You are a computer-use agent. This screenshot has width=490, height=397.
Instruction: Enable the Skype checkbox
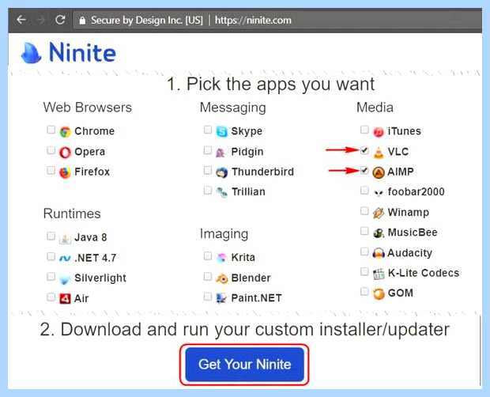tap(208, 130)
